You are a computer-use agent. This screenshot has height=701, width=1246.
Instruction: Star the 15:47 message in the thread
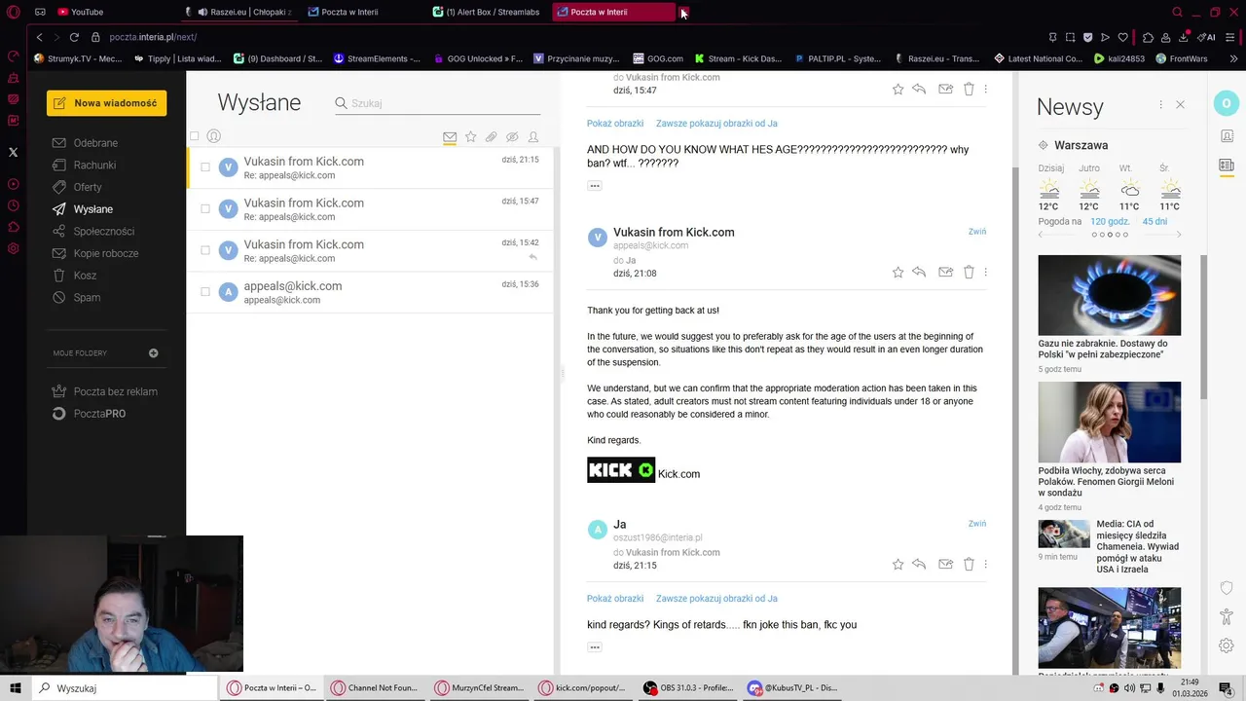click(898, 90)
